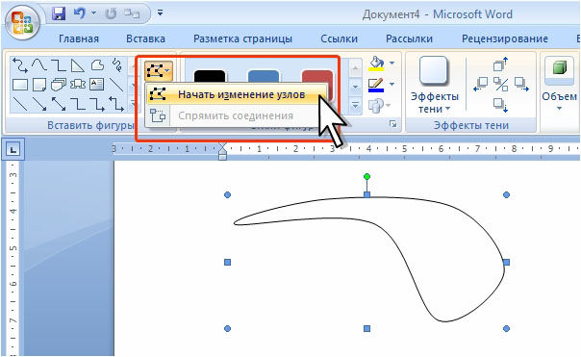
Task: Pick the right triangle shape
Action: coord(78,65)
